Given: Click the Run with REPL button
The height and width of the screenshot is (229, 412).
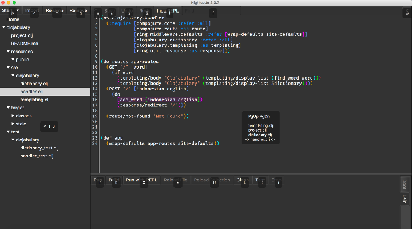Looking at the screenshot, I should pos(141,180).
